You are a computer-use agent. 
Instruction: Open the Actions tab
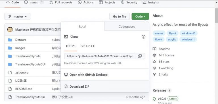point(86,2)
